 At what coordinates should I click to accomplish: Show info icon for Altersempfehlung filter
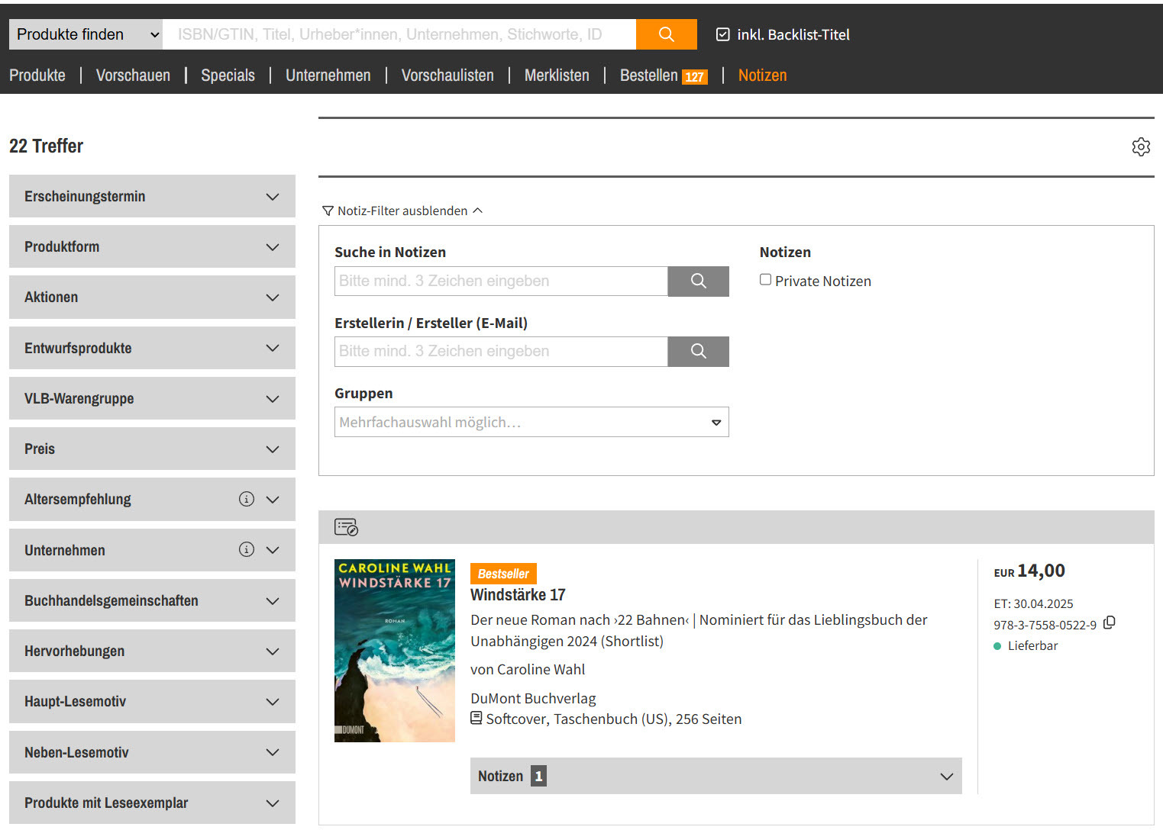click(x=246, y=499)
